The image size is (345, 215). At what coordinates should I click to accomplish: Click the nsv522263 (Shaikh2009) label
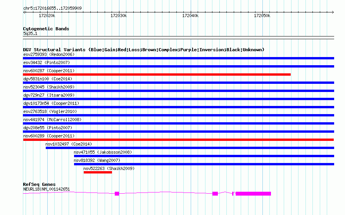coord(109,168)
